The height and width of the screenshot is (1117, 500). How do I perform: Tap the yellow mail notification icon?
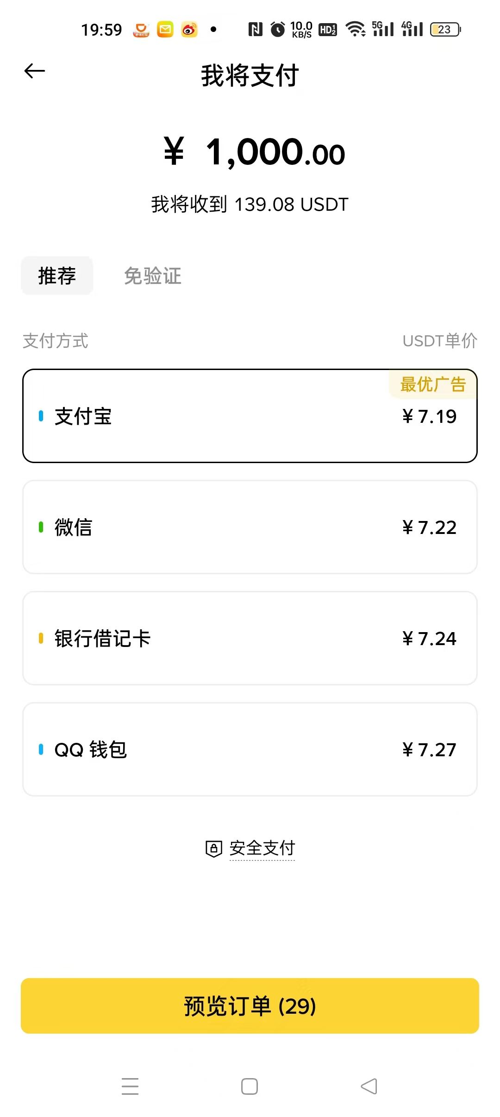165,30
